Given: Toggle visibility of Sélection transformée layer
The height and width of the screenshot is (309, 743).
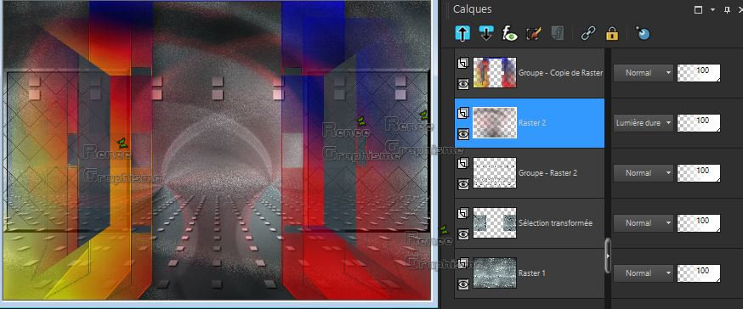Looking at the screenshot, I should click(x=463, y=233).
